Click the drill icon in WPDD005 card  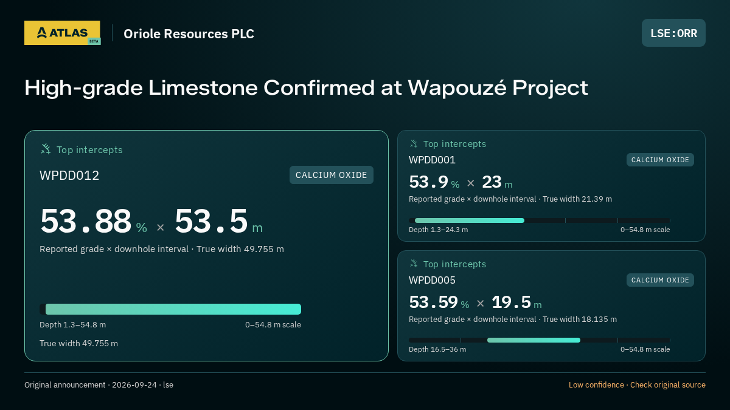point(414,264)
